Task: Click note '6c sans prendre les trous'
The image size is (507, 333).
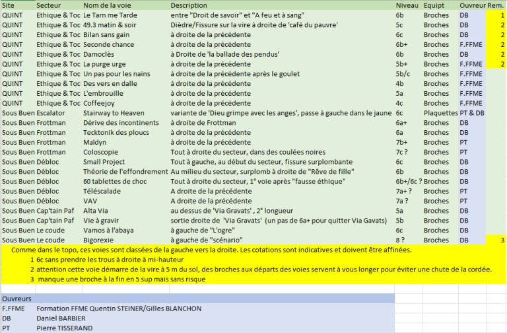Action: (x=110, y=260)
